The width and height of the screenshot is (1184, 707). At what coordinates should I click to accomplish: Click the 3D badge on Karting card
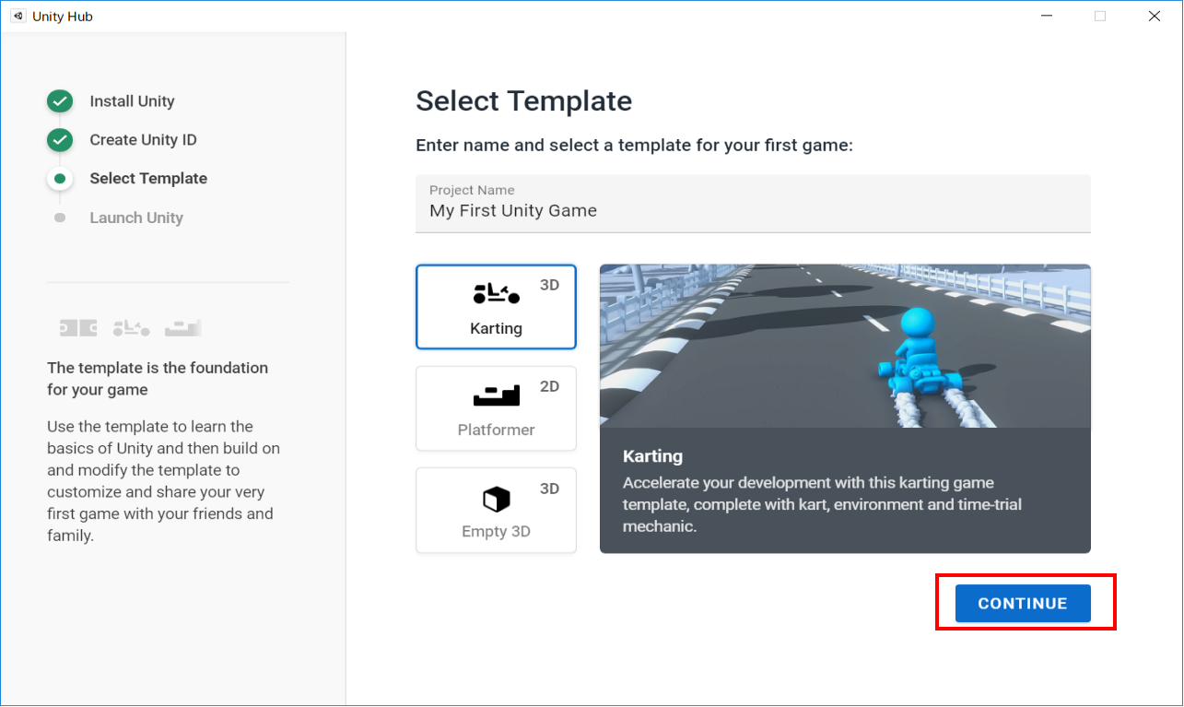point(549,285)
